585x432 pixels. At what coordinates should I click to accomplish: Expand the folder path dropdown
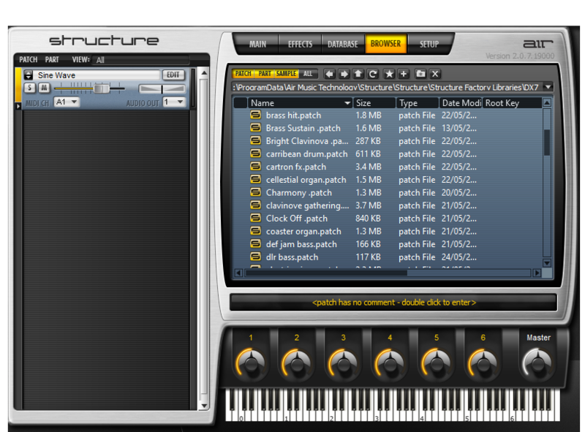(x=548, y=87)
